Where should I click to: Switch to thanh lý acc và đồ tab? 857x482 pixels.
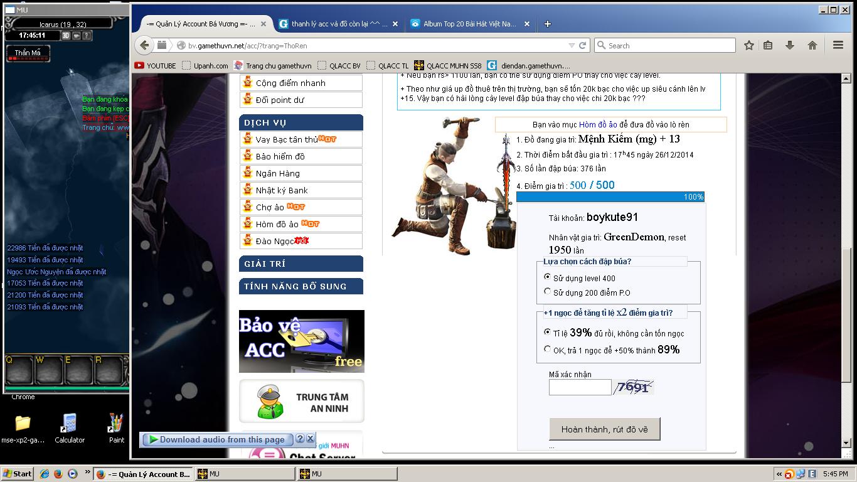tap(339, 24)
